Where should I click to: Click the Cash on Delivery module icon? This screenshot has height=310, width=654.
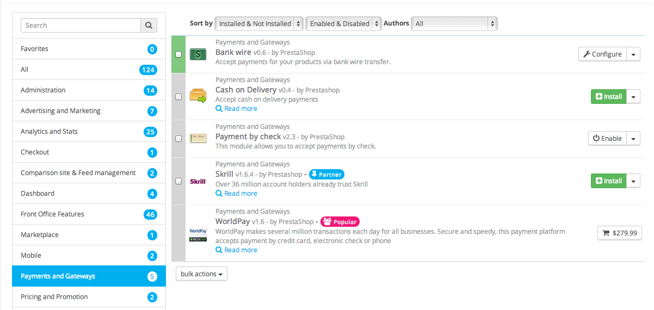pyautogui.click(x=198, y=96)
